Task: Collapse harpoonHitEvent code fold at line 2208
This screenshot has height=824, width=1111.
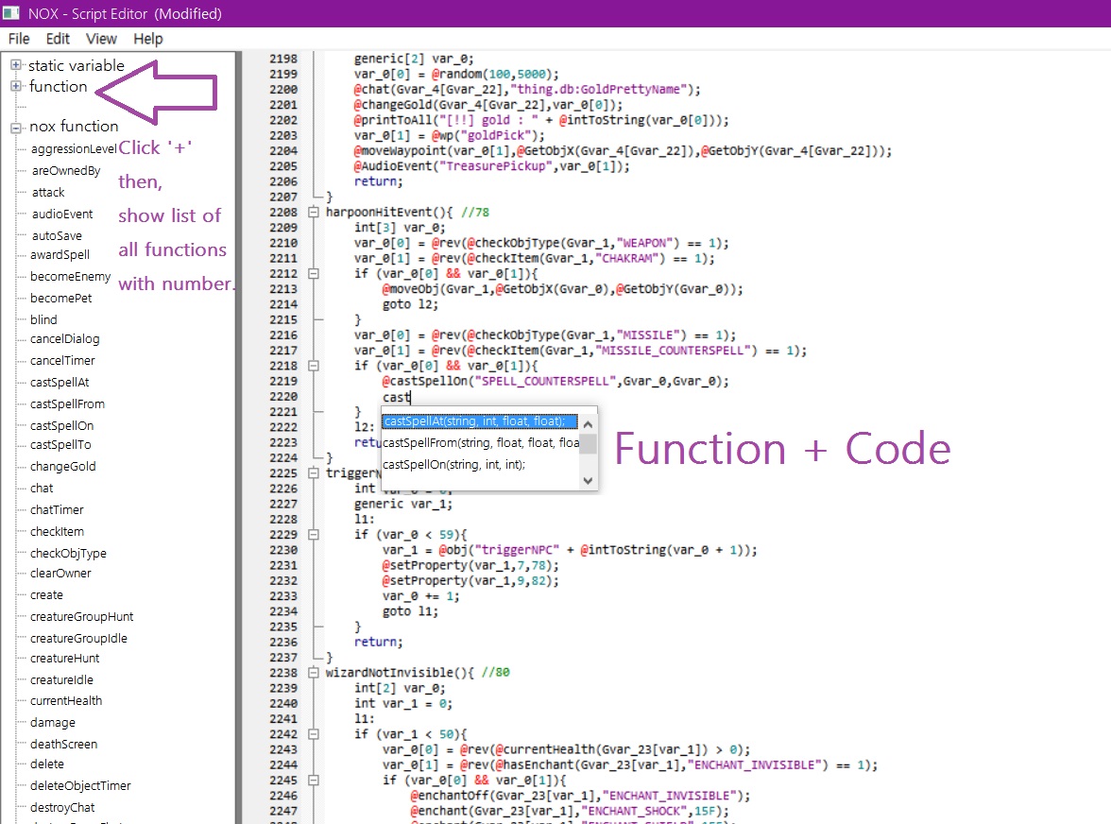Action: (314, 212)
